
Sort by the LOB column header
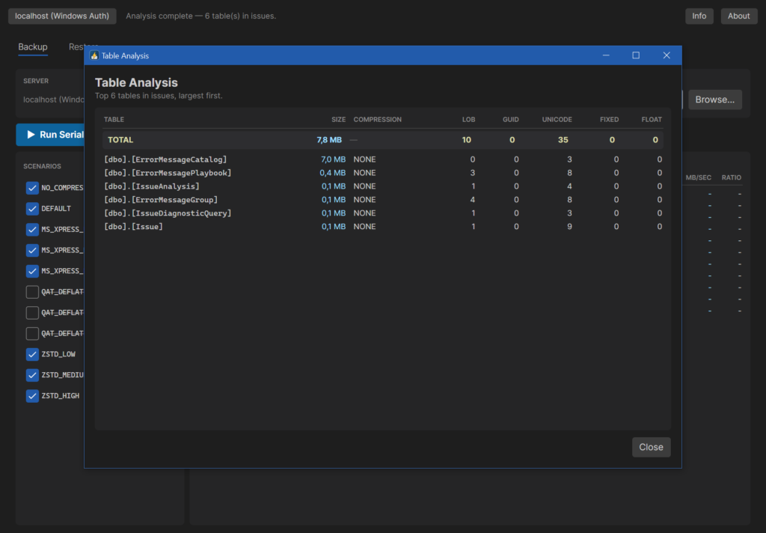pyautogui.click(x=468, y=119)
